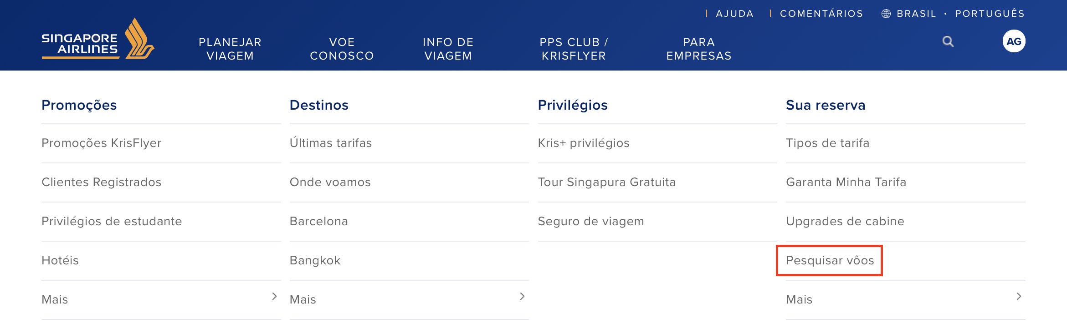The image size is (1067, 334).
Task: Open the AG profile avatar
Action: 1014,41
